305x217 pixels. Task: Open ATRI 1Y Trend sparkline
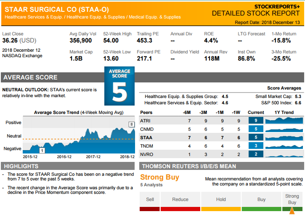click(x=284, y=121)
